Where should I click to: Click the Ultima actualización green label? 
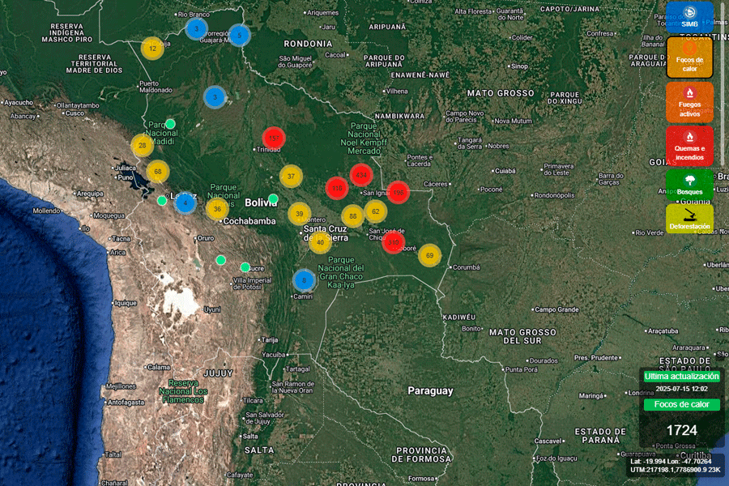click(x=681, y=376)
